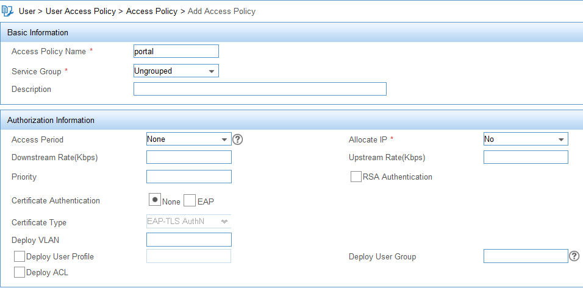Open the Service Group dropdown
Viewport: 583px width, 288px height.
(176, 71)
